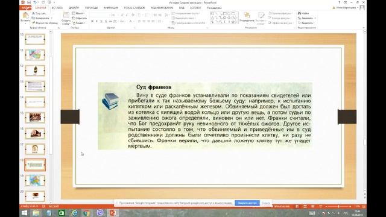Click Hide (Скрыть) link in Hangouts bar
The width and height of the screenshot is (386, 217).
click(x=265, y=203)
